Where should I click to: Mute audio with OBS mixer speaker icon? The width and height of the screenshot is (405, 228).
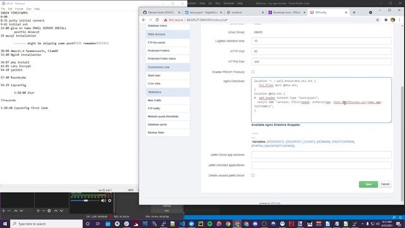(x=104, y=200)
